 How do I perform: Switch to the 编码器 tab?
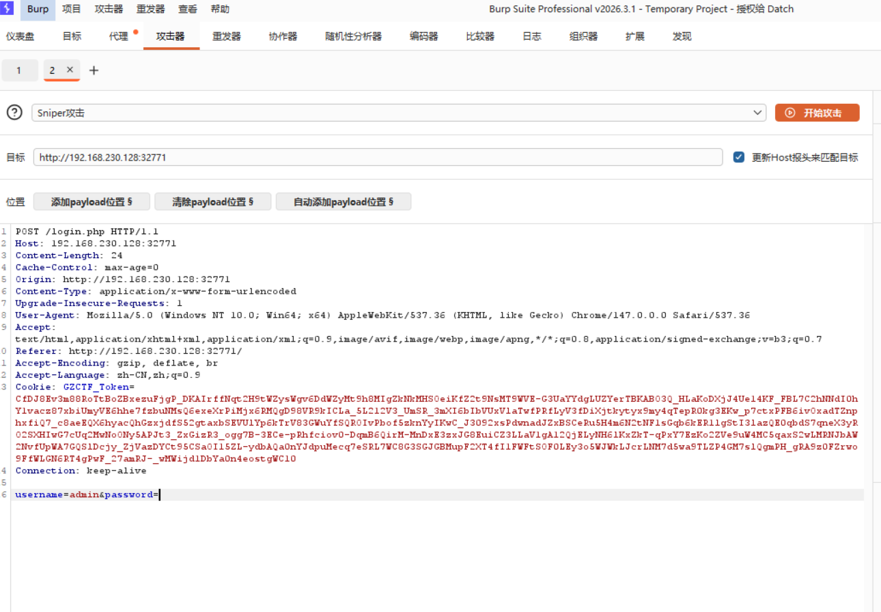coord(423,36)
